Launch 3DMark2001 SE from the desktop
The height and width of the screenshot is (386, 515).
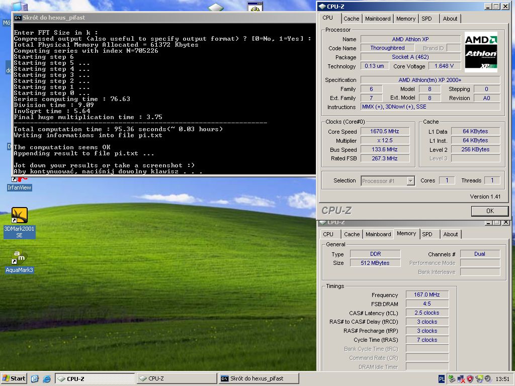click(20, 223)
